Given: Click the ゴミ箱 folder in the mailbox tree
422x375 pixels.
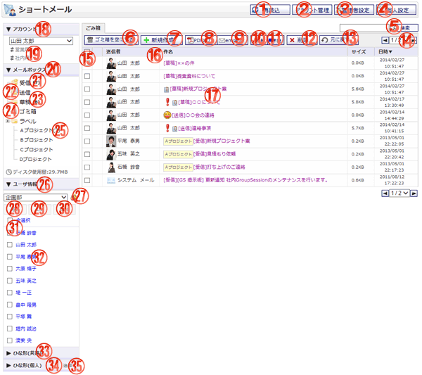Looking at the screenshot, I should 28,111.
